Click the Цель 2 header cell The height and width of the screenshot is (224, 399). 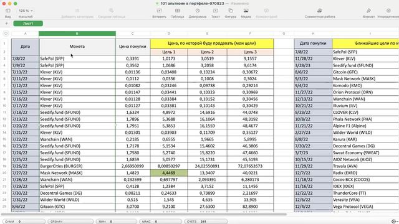[207, 52]
